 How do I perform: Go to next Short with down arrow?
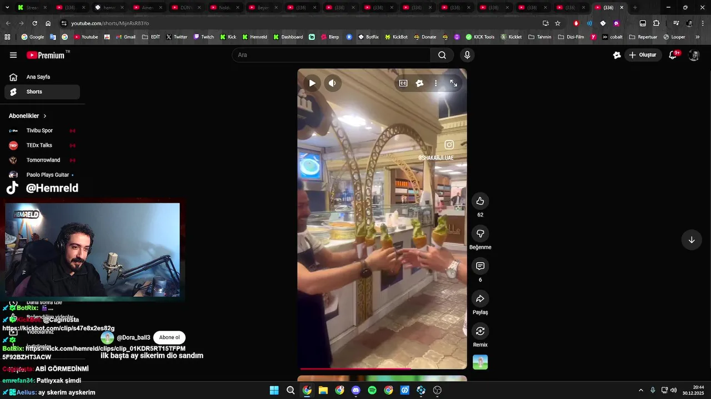point(692,240)
